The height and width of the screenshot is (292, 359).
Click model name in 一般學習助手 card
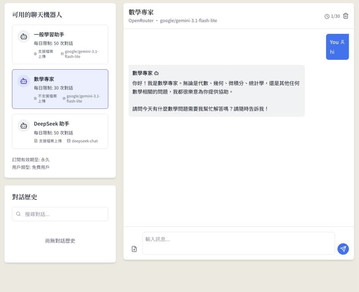tap(81, 54)
